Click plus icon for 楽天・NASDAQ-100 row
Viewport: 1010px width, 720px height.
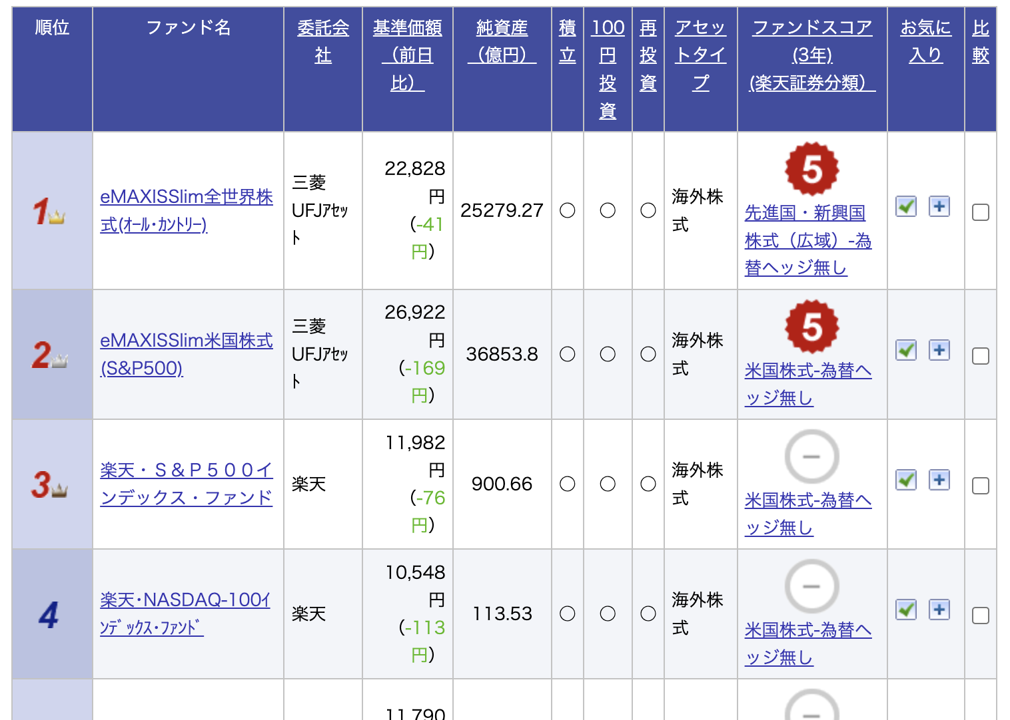tap(939, 610)
